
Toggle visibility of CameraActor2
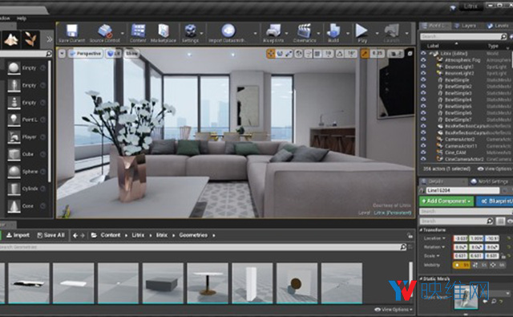tap(424, 139)
